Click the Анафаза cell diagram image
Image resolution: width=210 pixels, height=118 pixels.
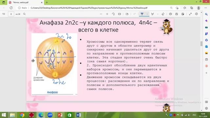coord(54,64)
